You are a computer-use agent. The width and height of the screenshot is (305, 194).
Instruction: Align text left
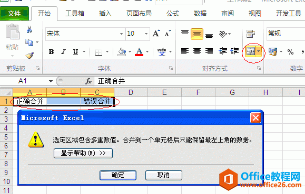[x=185, y=51]
